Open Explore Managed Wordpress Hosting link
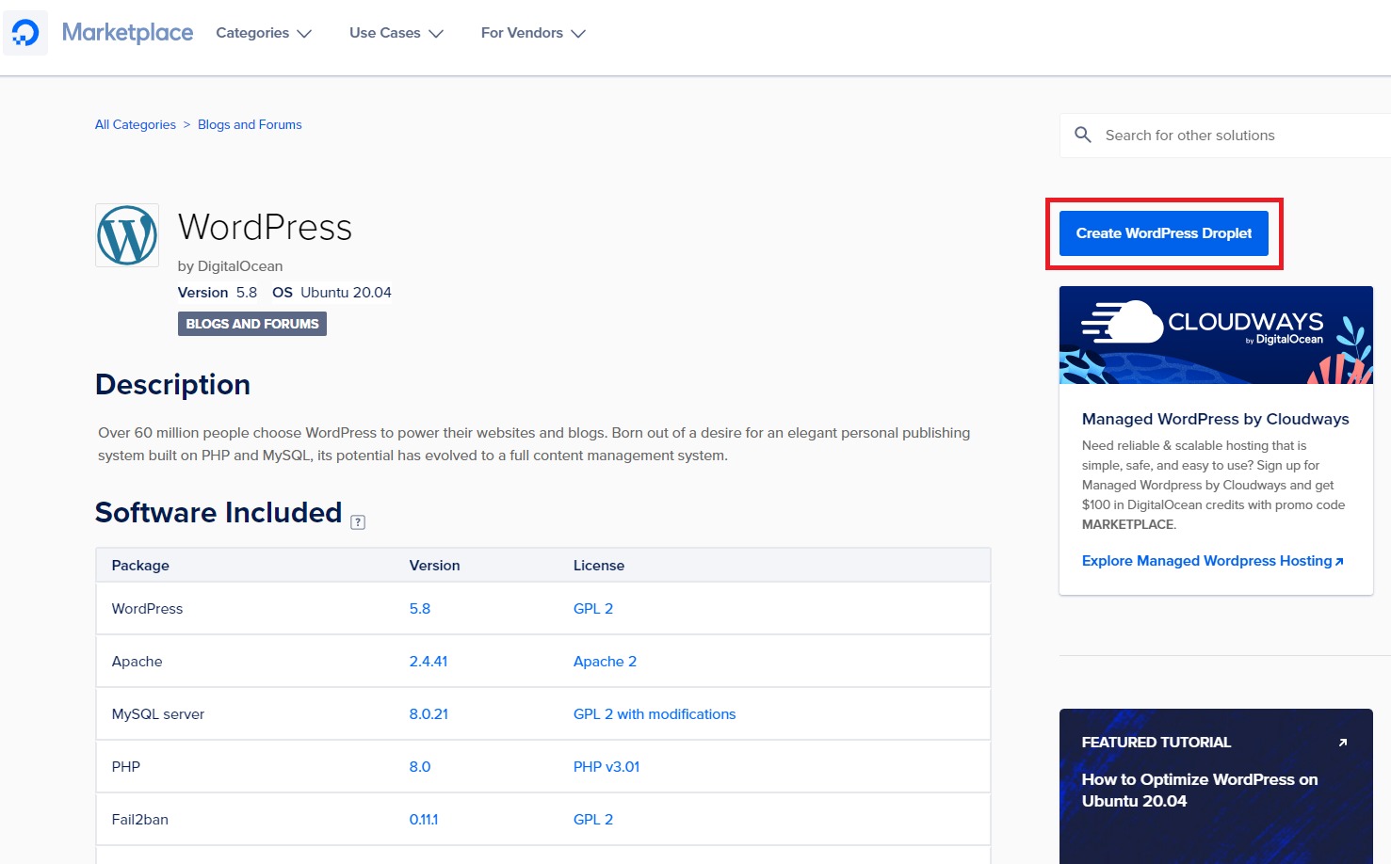Image resolution: width=1391 pixels, height=864 pixels. tap(1206, 561)
